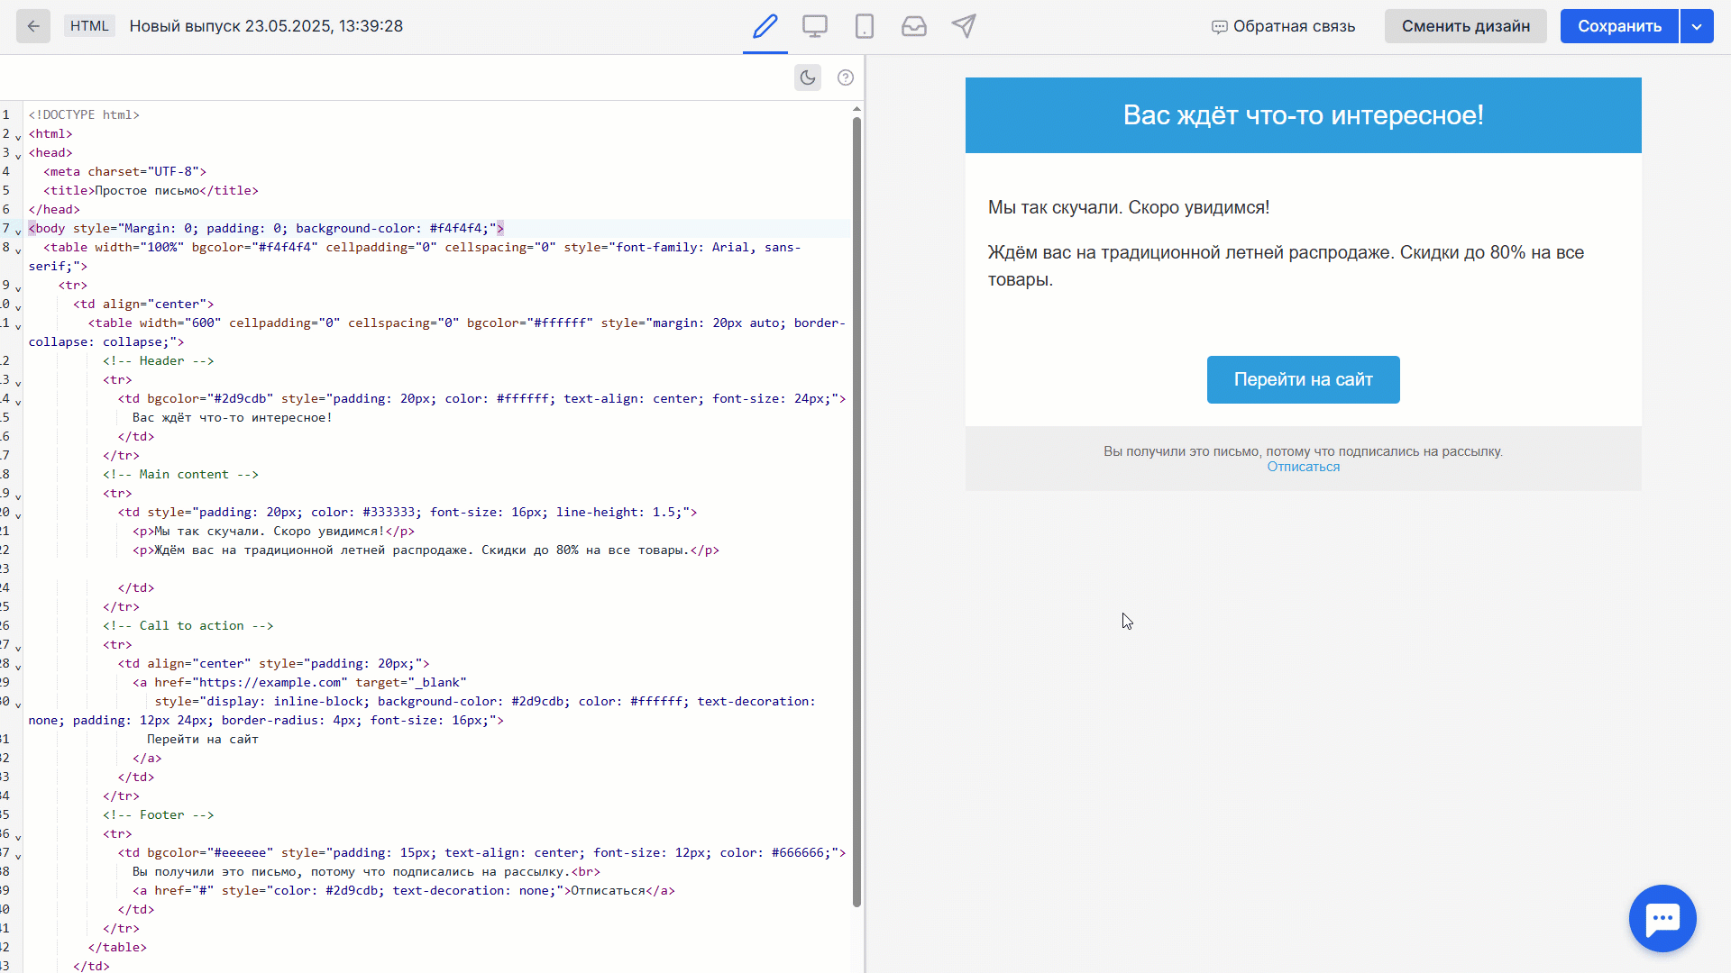
Task: Toggle dark mode with the moon icon
Action: tap(807, 77)
